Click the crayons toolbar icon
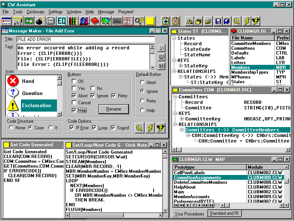294x221 pixels. click(73, 21)
